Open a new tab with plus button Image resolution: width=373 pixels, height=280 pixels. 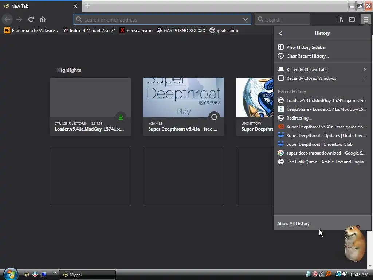[x=88, y=6]
